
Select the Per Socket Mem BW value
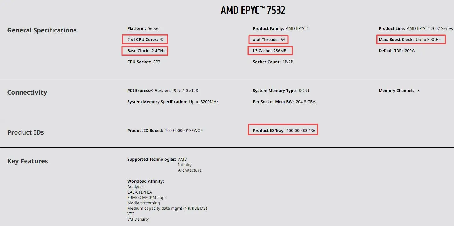click(306, 102)
